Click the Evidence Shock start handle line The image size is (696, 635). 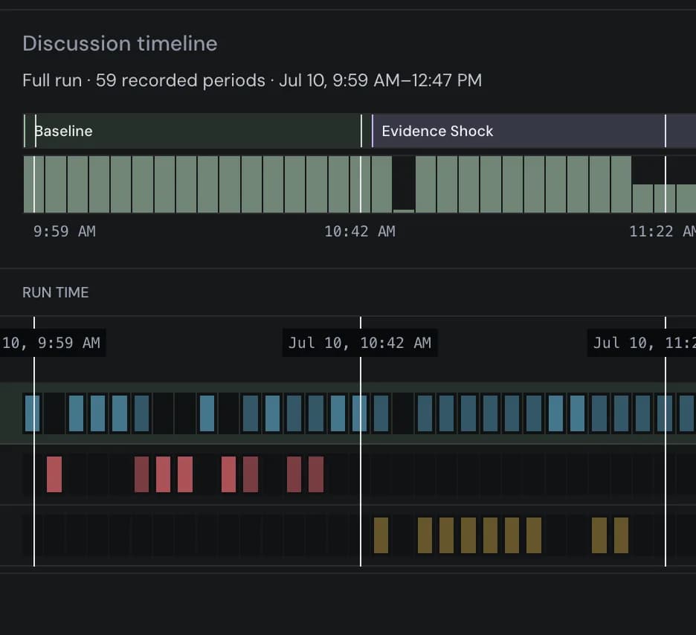coord(373,131)
